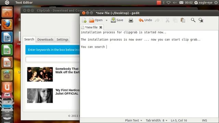Launch Home Folder from the launcher
The width and height of the screenshot is (219, 123).
[7, 12]
